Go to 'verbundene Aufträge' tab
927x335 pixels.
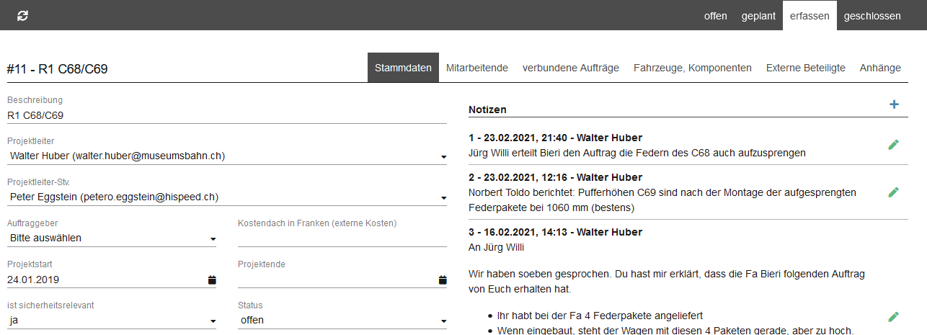tap(571, 68)
